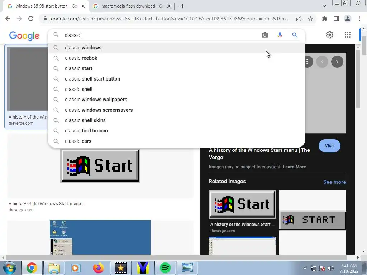Click the horizontal page scrollbar
The width and height of the screenshot is (367, 275).
[176, 257]
